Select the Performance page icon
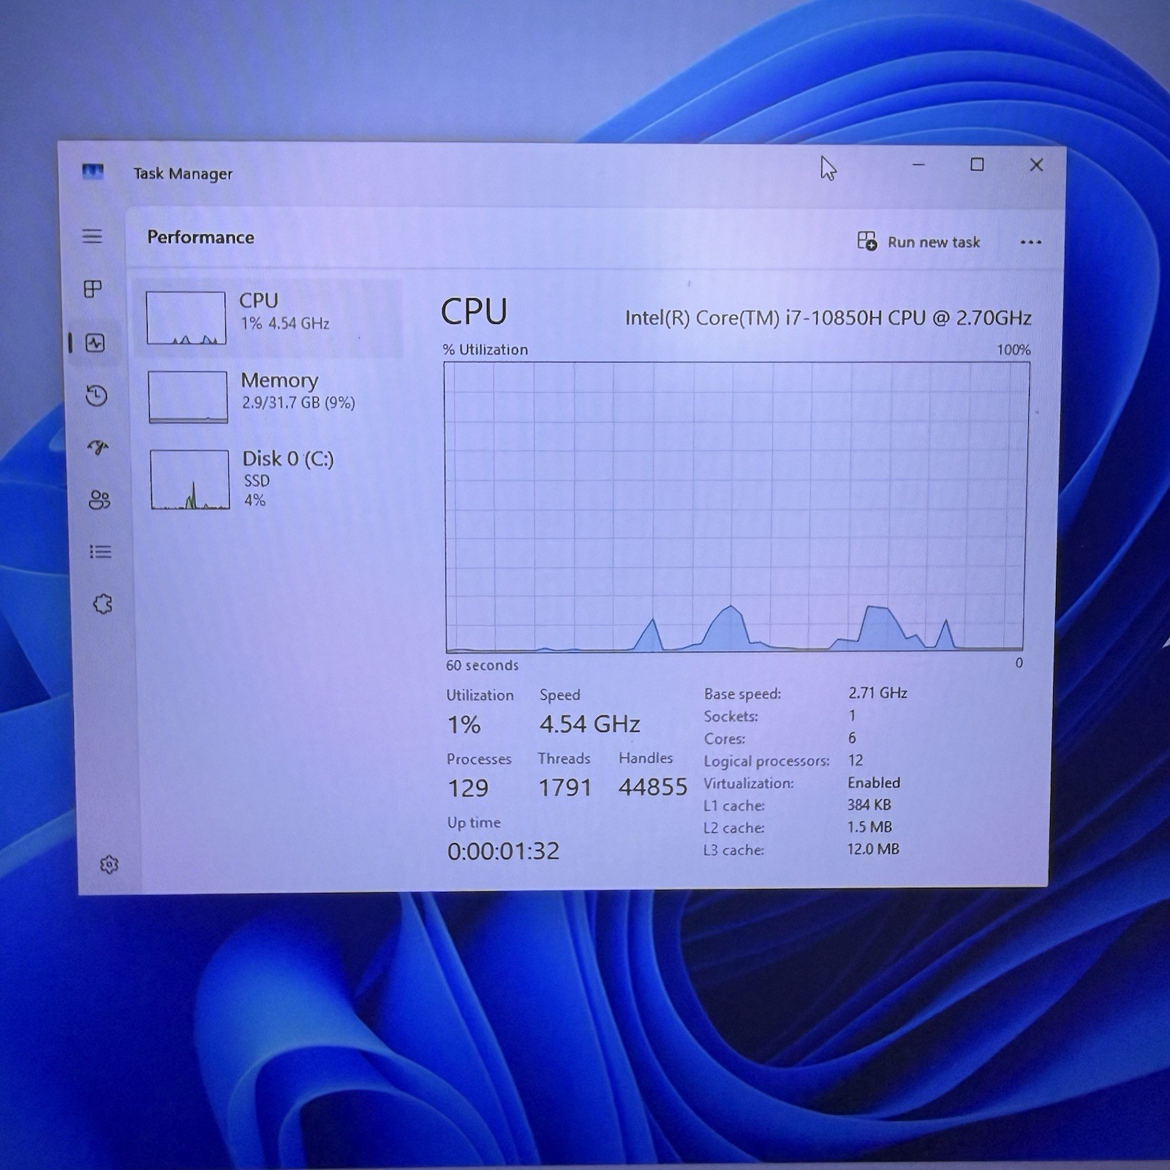Image resolution: width=1170 pixels, height=1170 pixels. [x=95, y=343]
